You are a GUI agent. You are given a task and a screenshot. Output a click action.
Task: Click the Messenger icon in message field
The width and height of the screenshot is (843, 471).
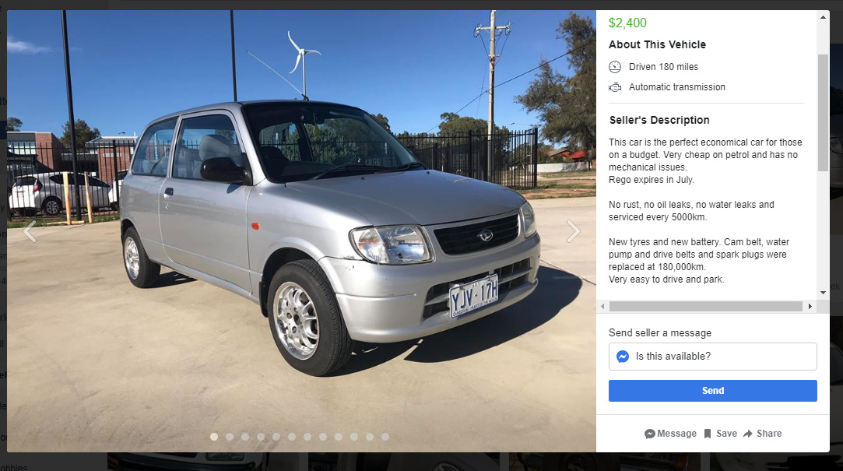[x=623, y=357]
